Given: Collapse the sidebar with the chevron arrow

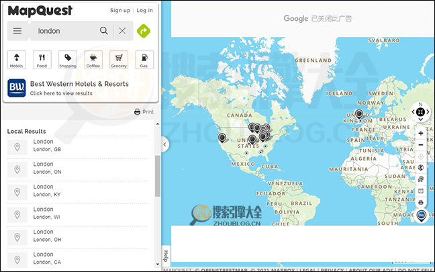Looking at the screenshot, I should [x=164, y=144].
